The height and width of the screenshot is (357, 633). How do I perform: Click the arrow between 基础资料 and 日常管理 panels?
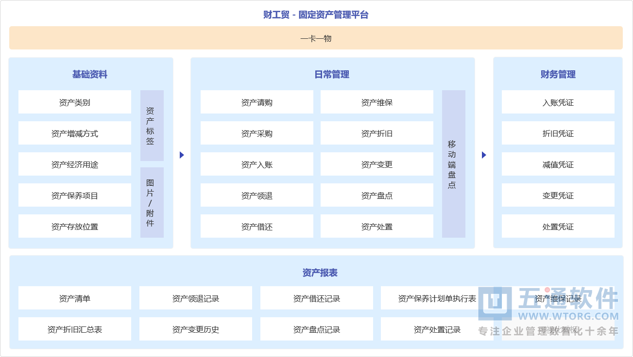coord(182,155)
